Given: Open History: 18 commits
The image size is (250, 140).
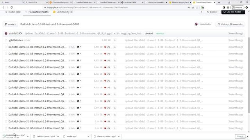Looking at the screenshot, I should click(230, 24).
